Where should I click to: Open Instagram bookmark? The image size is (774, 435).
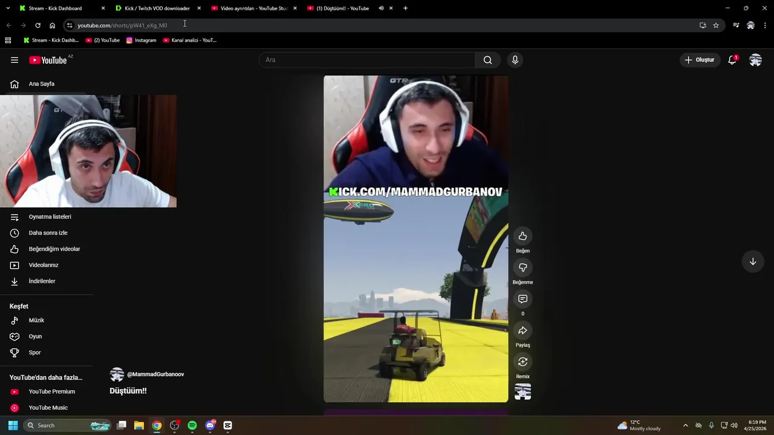[141, 40]
